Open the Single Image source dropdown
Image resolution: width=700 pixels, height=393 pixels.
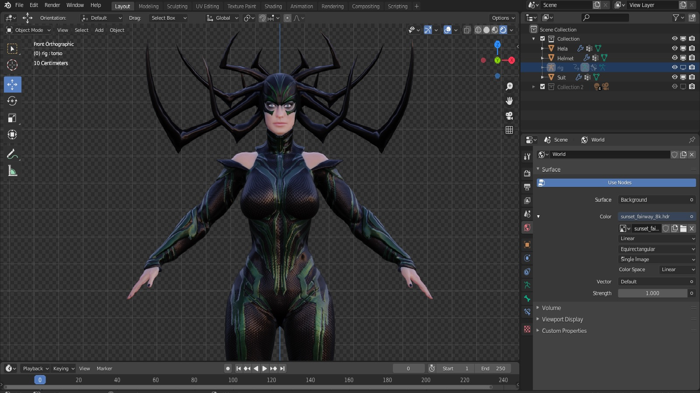657,259
